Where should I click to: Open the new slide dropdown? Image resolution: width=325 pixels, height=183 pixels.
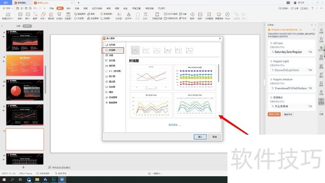pyautogui.click(x=8, y=18)
